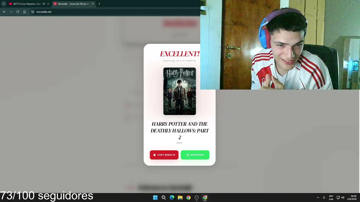Viewport: 360px width, 202px height.
Task: View site information for moviedle.net
Action: [x=33, y=12]
